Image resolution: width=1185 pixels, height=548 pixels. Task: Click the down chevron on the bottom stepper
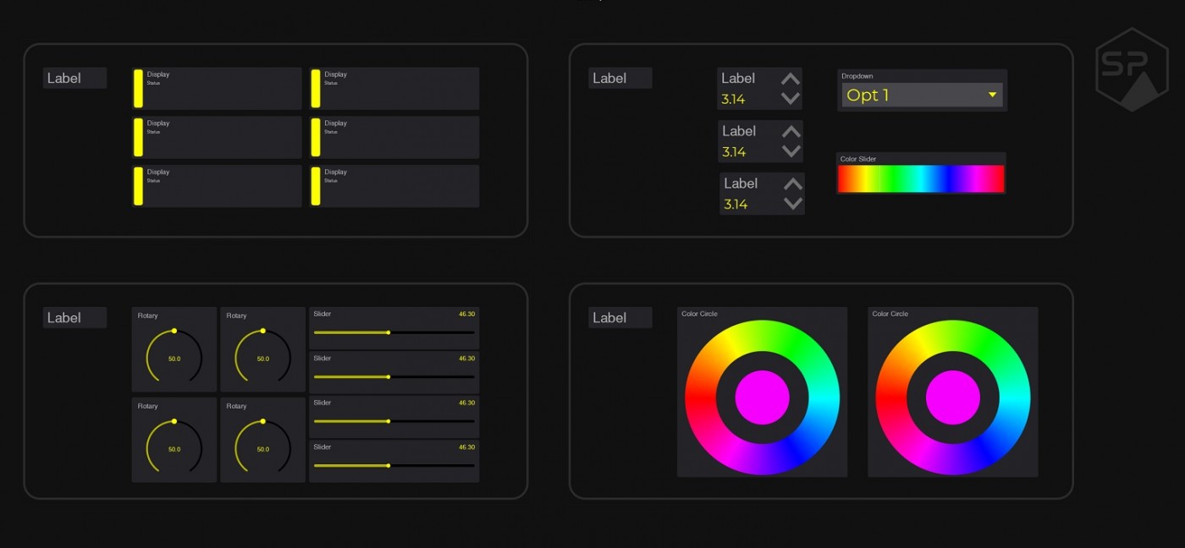click(793, 204)
